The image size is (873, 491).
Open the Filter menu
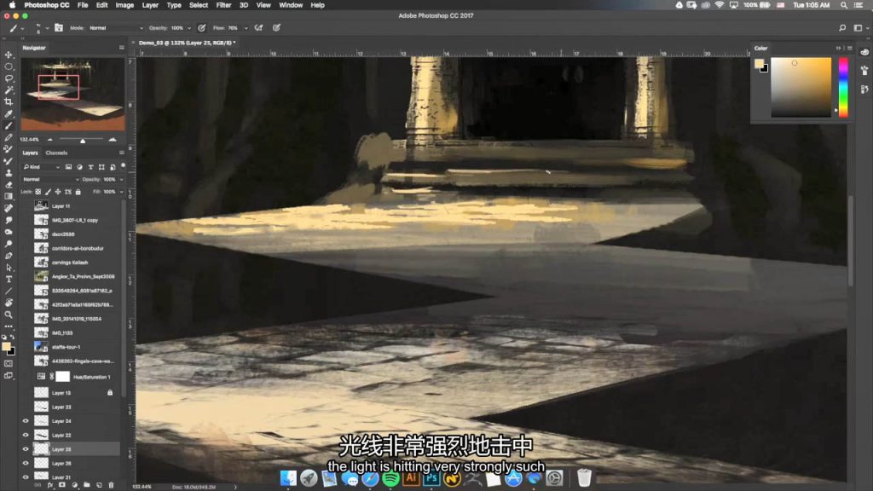click(223, 5)
